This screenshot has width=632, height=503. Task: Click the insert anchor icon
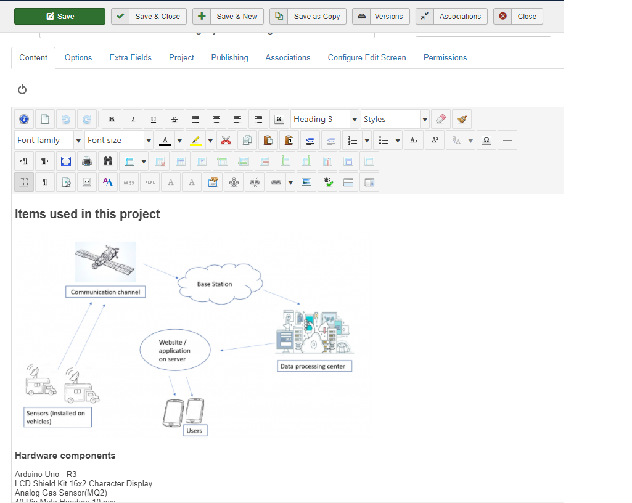tap(233, 182)
